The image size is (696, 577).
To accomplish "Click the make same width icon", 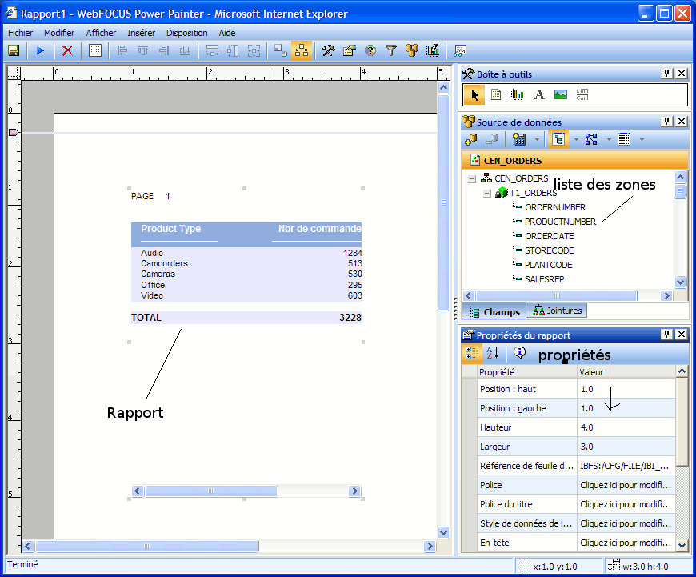I will [212, 50].
